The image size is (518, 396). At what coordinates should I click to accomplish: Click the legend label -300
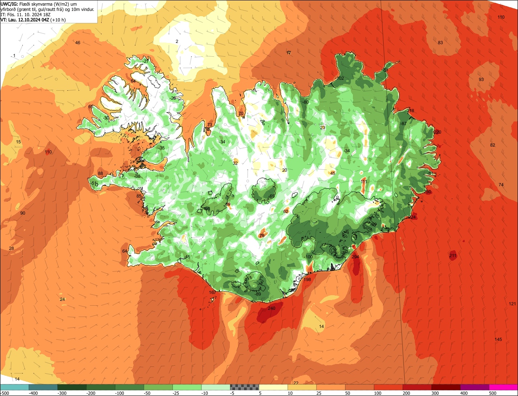coord(62,393)
